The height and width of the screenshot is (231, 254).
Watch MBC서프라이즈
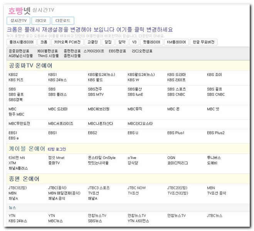click(x=61, y=124)
